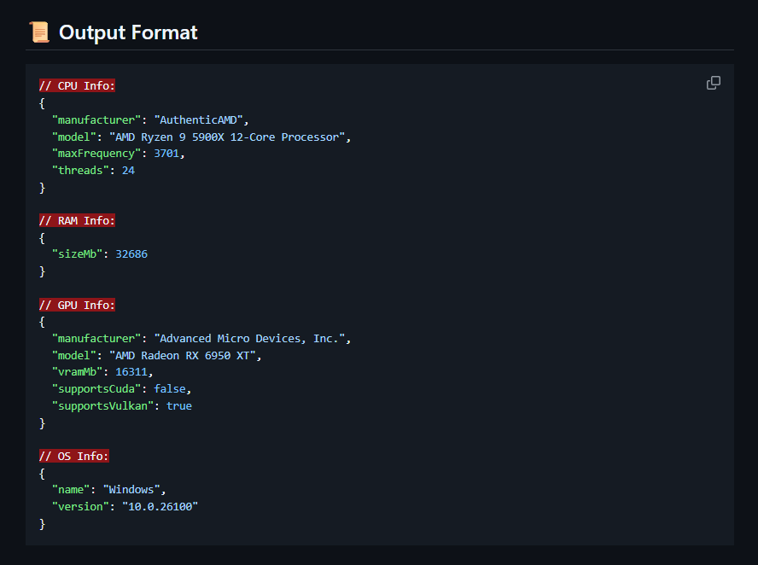
Task: Click the "AMD Radeon RX 6950 XT" model value
Action: [x=183, y=355]
